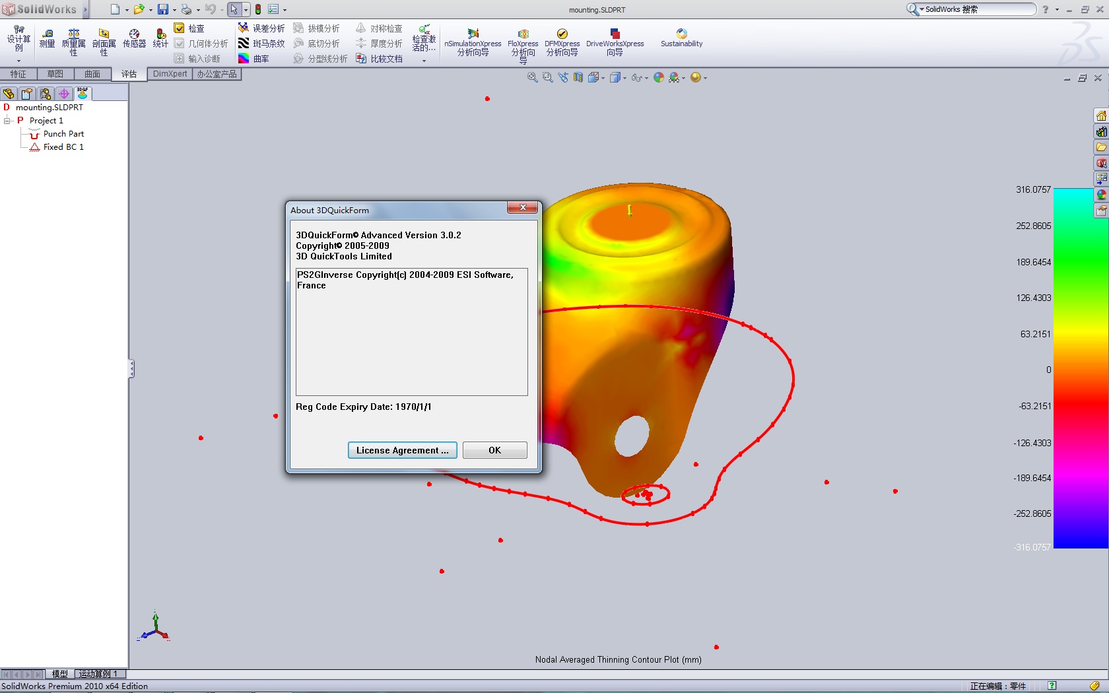Image resolution: width=1109 pixels, height=693 pixels.
Task: Open the Sustainability tool
Action: (x=681, y=38)
